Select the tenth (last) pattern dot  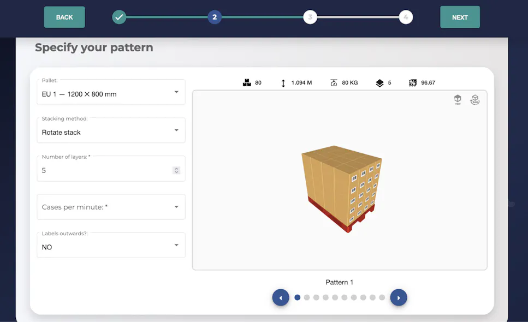coord(382,297)
